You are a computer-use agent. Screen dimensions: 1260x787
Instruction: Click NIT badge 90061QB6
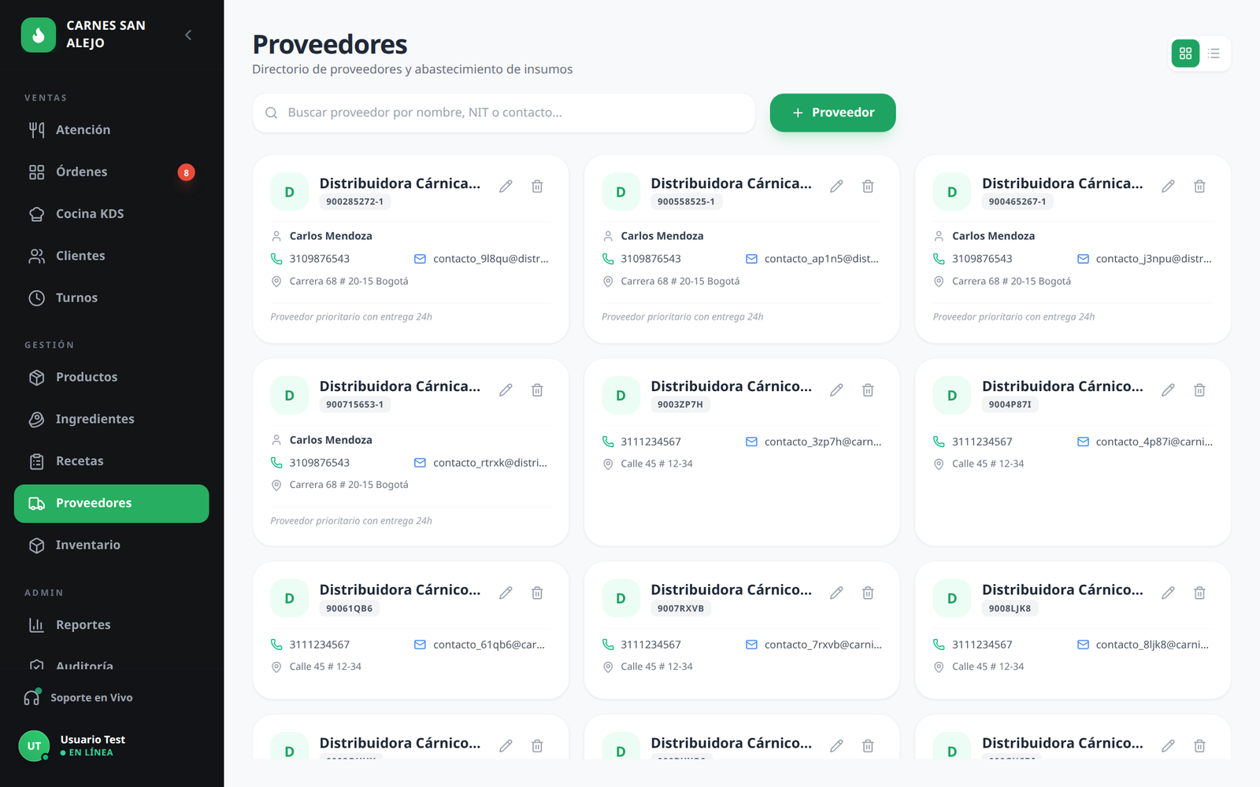pyautogui.click(x=350, y=608)
